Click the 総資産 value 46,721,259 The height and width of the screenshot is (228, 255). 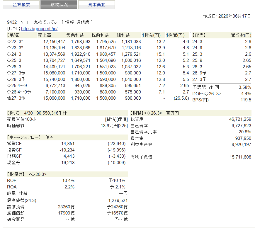coord(240,119)
